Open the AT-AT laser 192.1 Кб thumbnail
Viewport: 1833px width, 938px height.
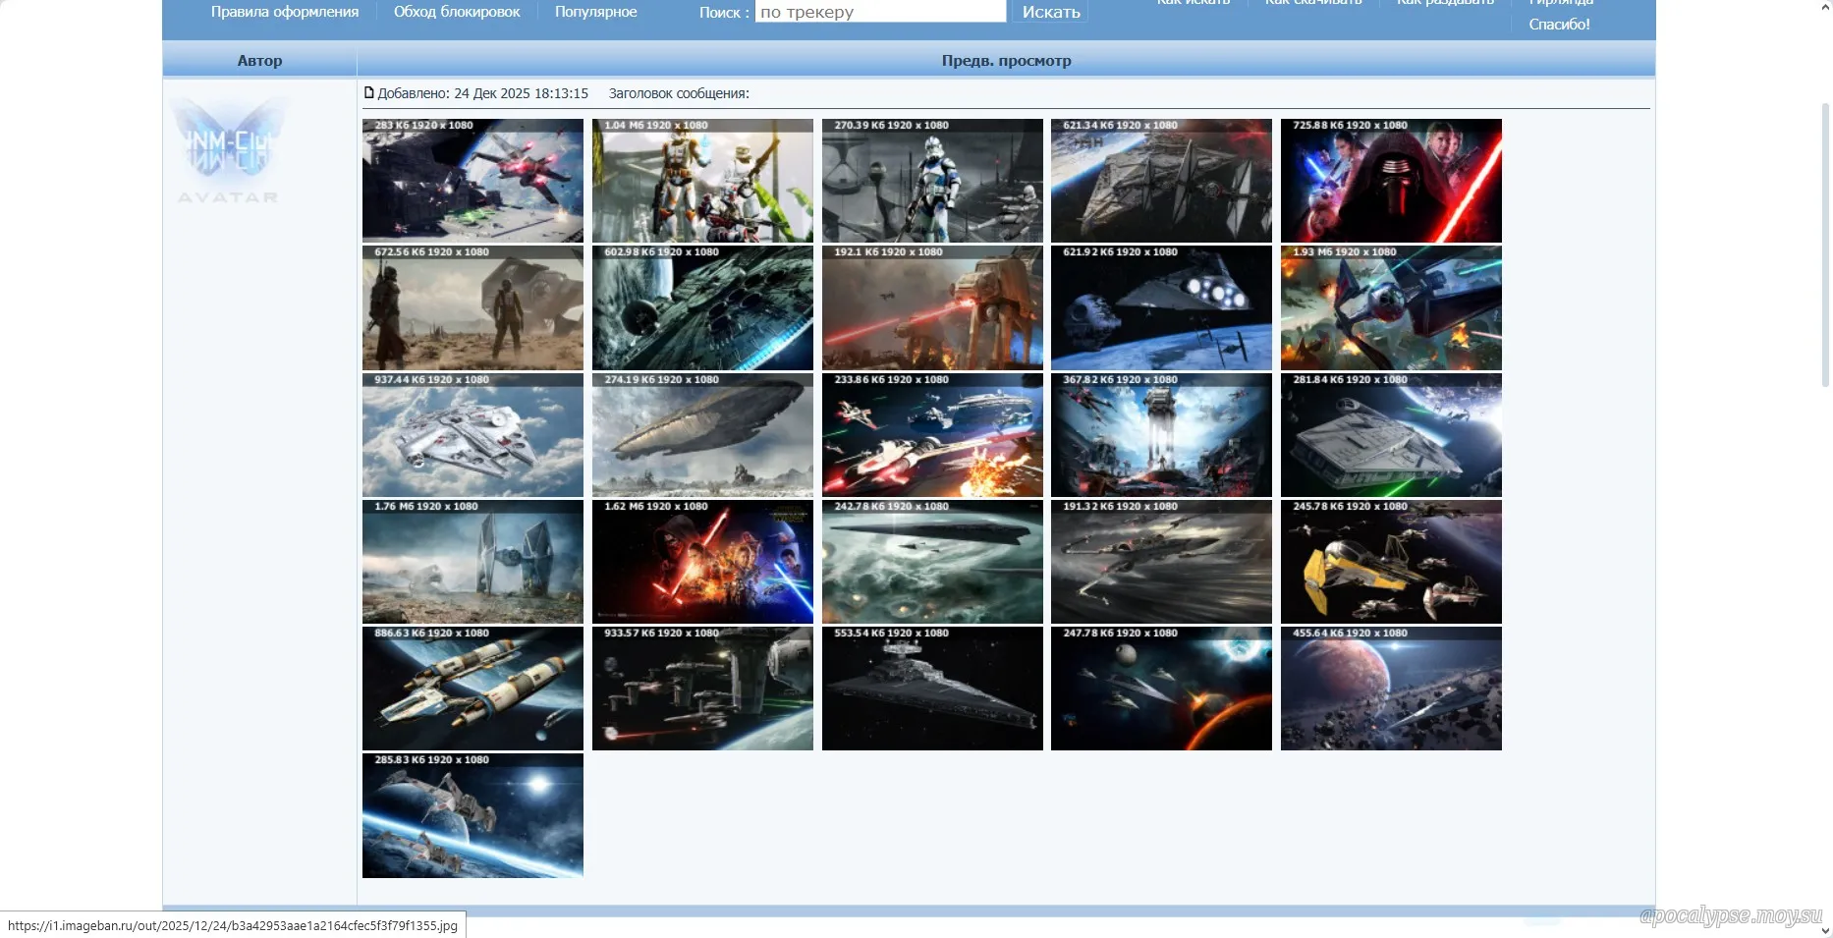[932, 307]
